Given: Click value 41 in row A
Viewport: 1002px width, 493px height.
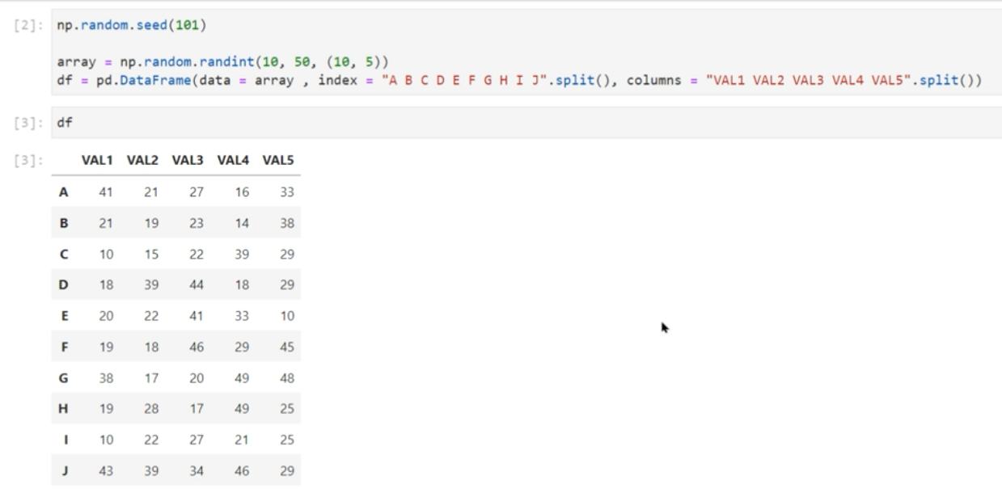Looking at the screenshot, I should [x=104, y=192].
